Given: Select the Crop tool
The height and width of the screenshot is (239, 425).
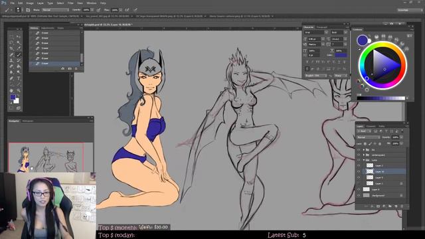Looking at the screenshot, I should click(11, 48).
